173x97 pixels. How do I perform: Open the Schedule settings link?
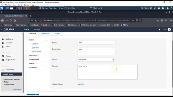[35, 48]
